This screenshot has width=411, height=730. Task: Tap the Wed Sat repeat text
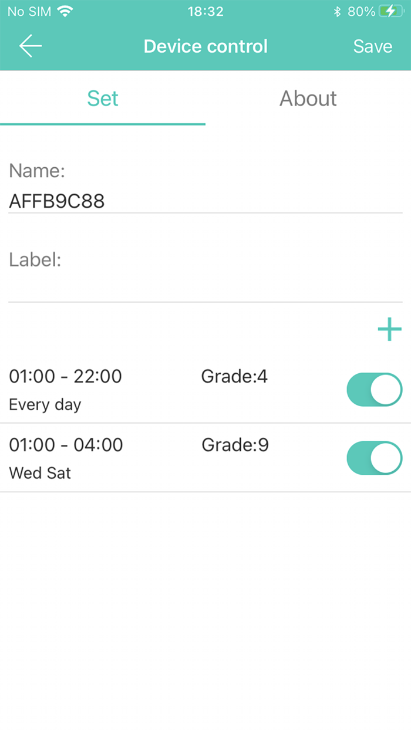[x=40, y=473]
